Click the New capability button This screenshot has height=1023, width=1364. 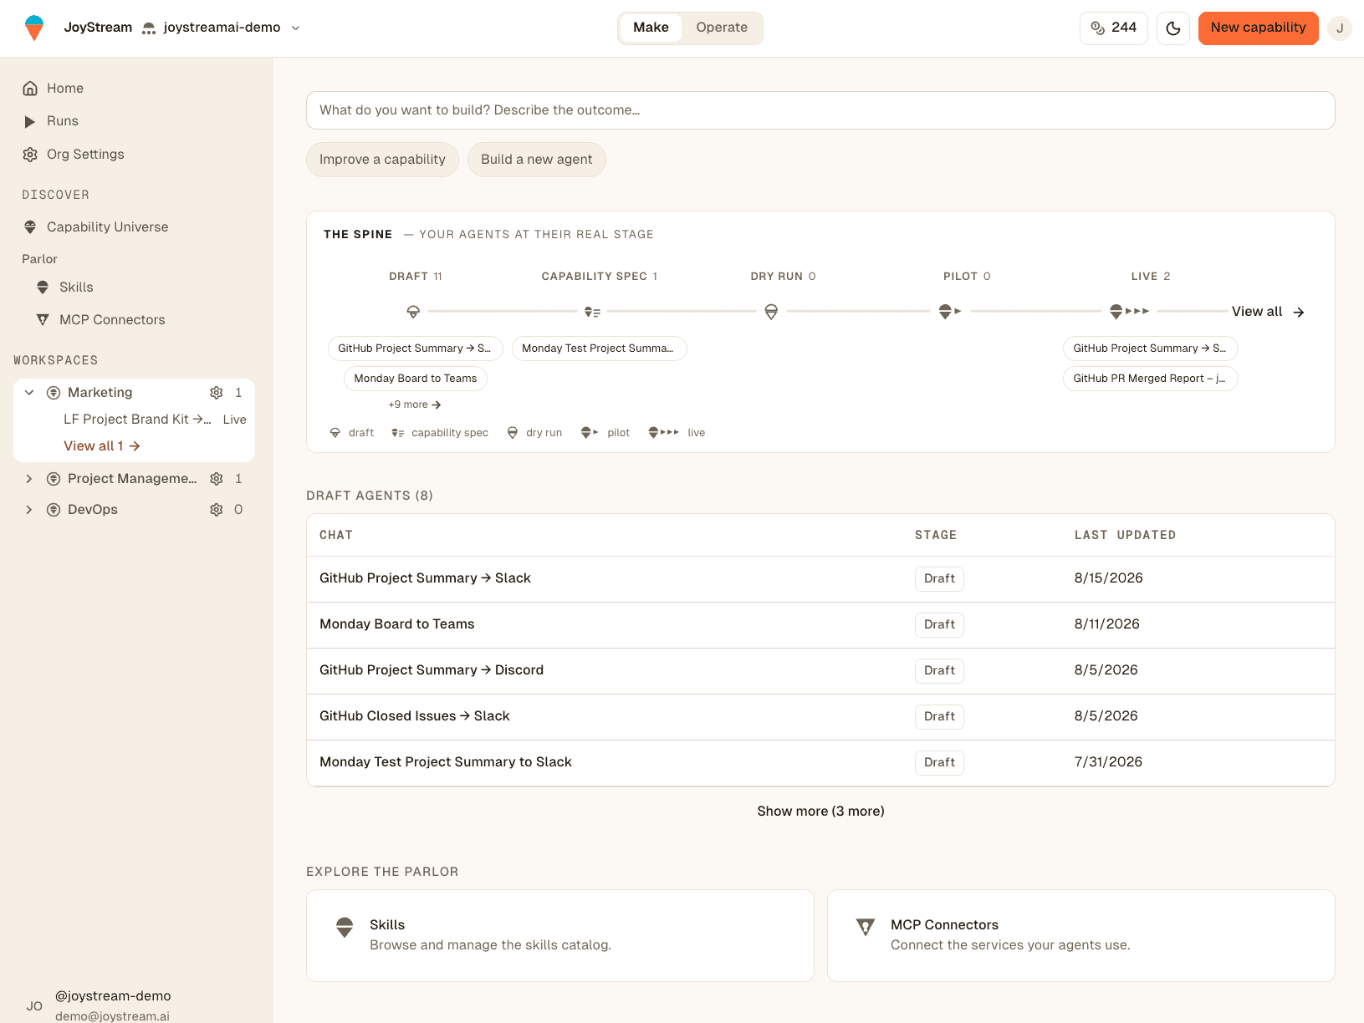coord(1258,28)
